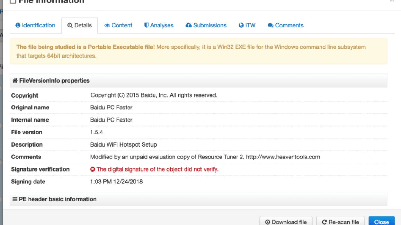This screenshot has width=401, height=225.
Task: Click the cloud upload icon on Submissions tab
Action: 189,25
